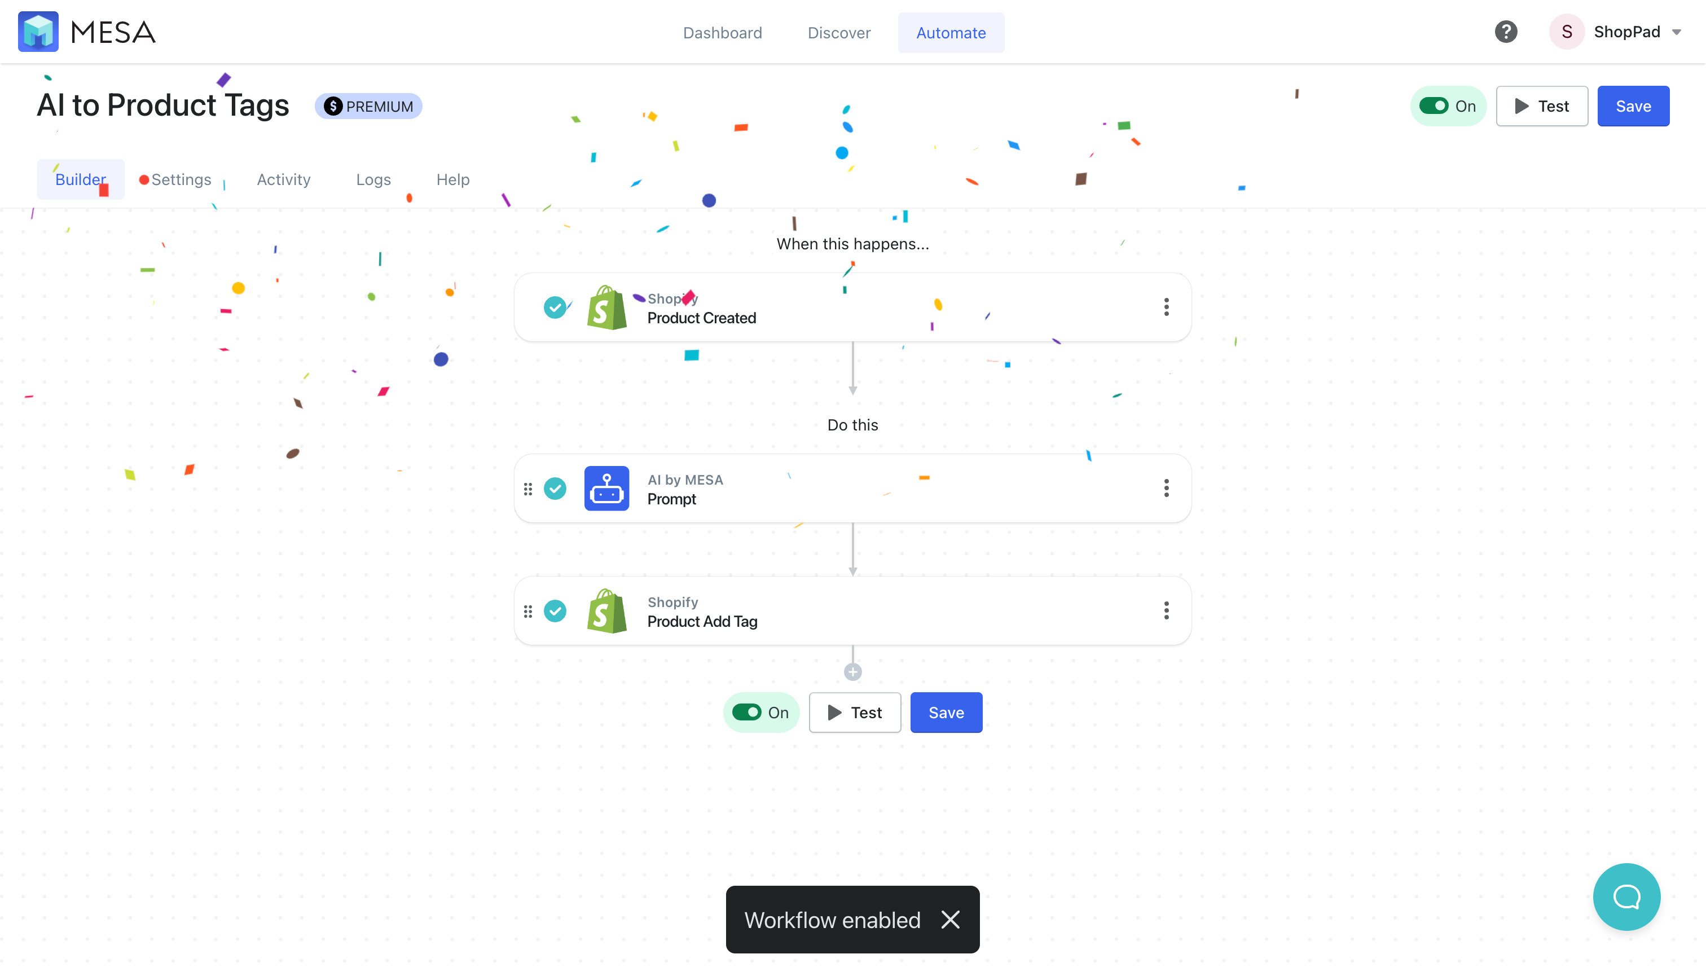The image size is (1706, 976).
Task: Open the chat support bubble
Action: [1626, 897]
